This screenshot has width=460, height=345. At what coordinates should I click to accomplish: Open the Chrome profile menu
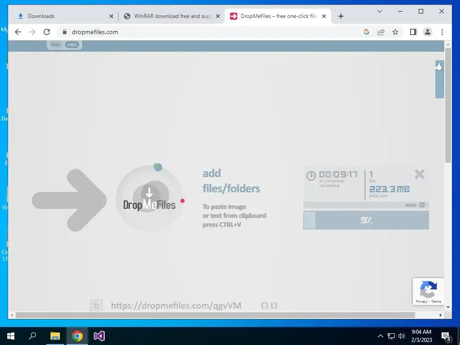[428, 32]
